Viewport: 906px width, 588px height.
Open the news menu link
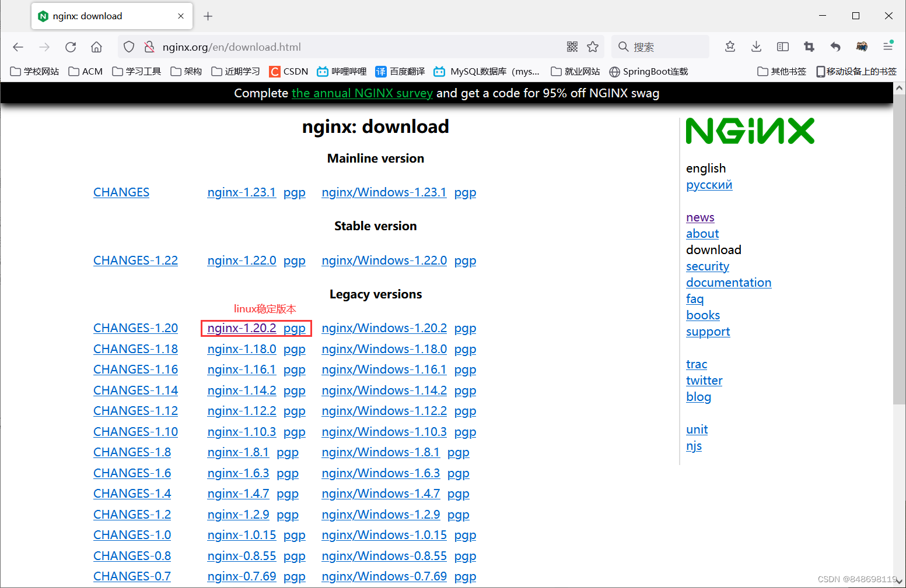(x=700, y=217)
